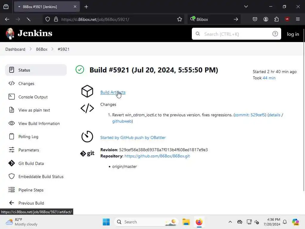The image size is (305, 229).
Task: Open the change details link
Action: [274, 115]
